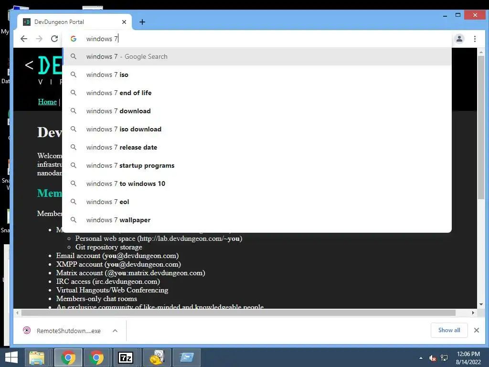Close the DevDungeon Portal tab
This screenshot has height=367, width=489.
coord(124,22)
